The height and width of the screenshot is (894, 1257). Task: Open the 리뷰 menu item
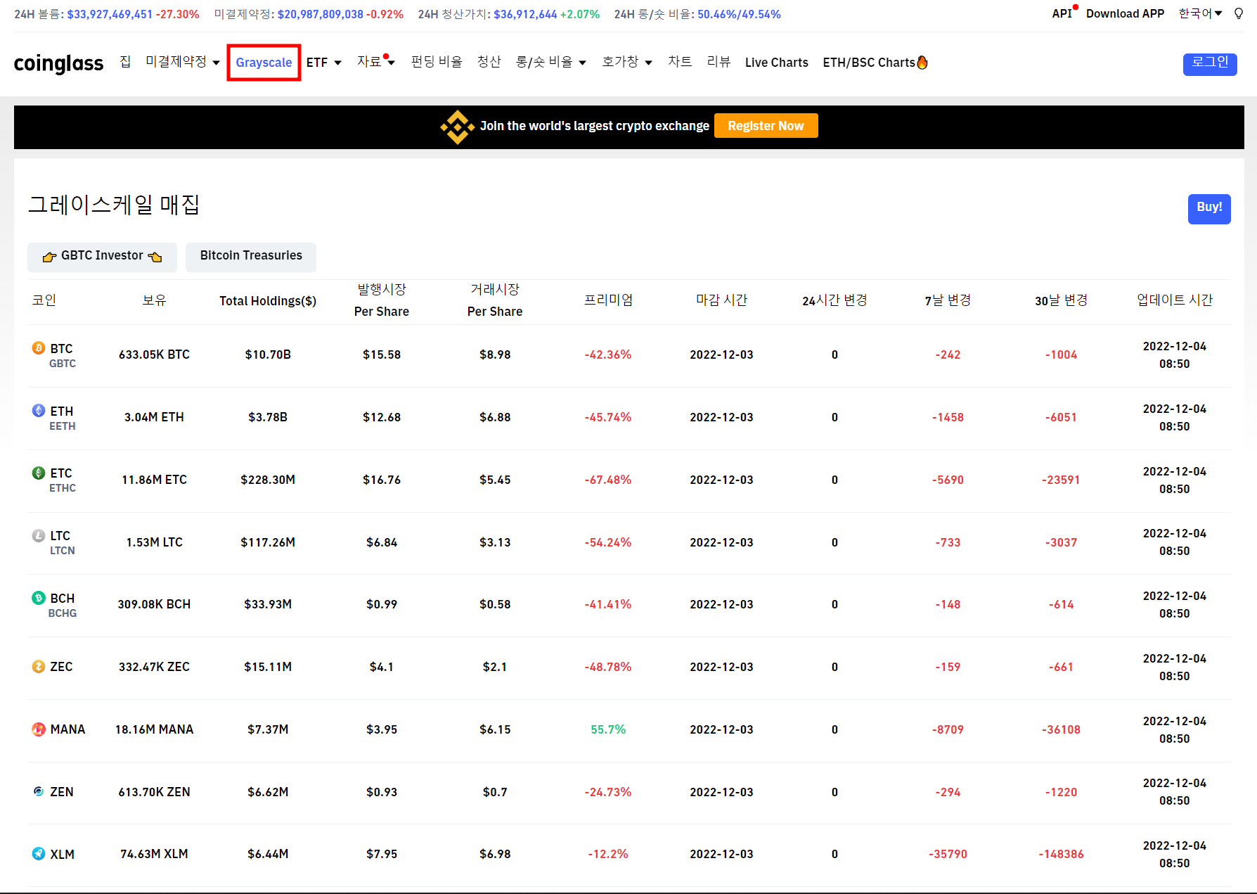[718, 62]
